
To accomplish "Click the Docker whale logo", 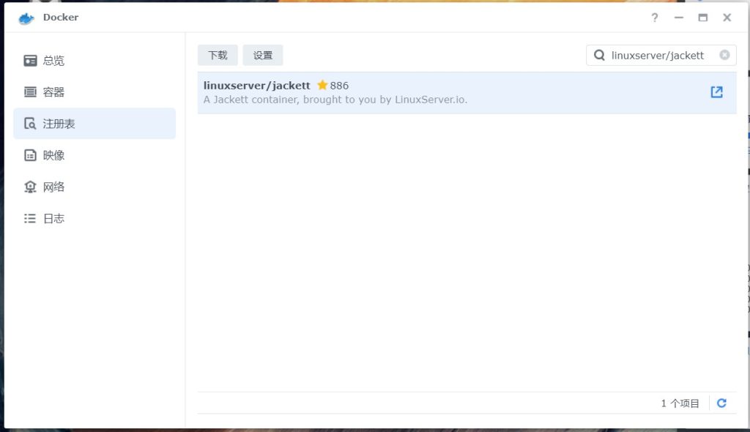I will 26,18.
